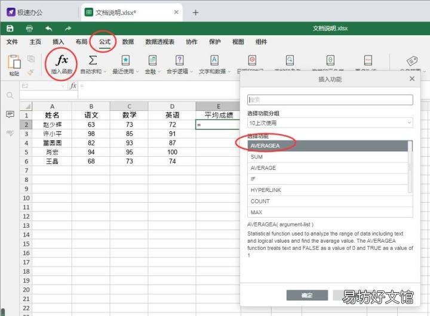430x316 pixels.
Task: Click the Redo arrow icon
Action: click(x=67, y=28)
